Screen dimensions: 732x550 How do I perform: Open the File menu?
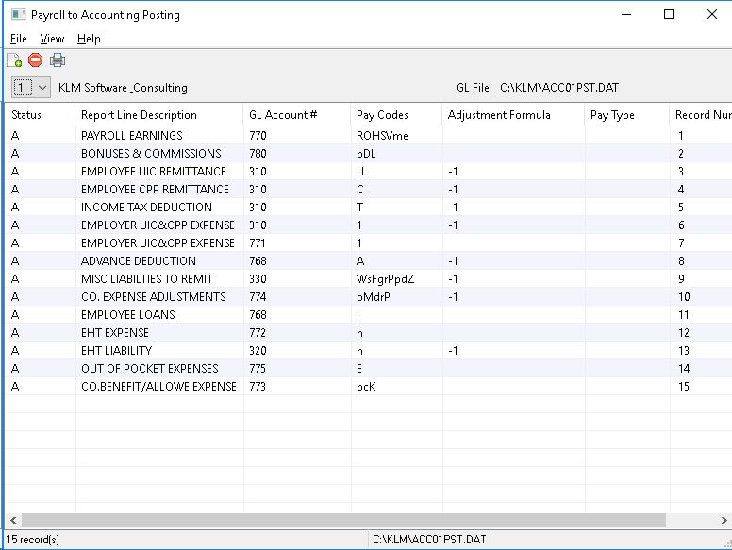pos(19,39)
